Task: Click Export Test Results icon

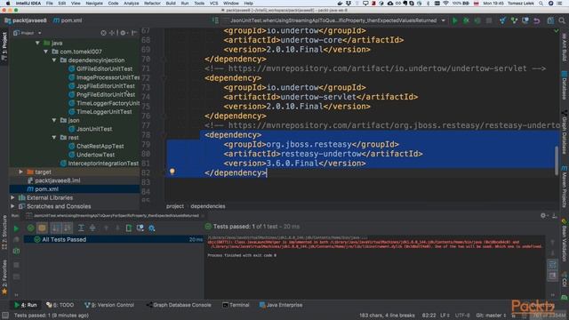Action: tap(129, 228)
